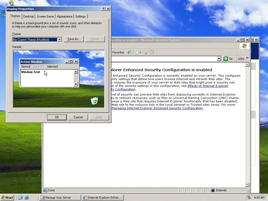Open the Desktop tab
Screen dimensions: 268x201
point(29,16)
